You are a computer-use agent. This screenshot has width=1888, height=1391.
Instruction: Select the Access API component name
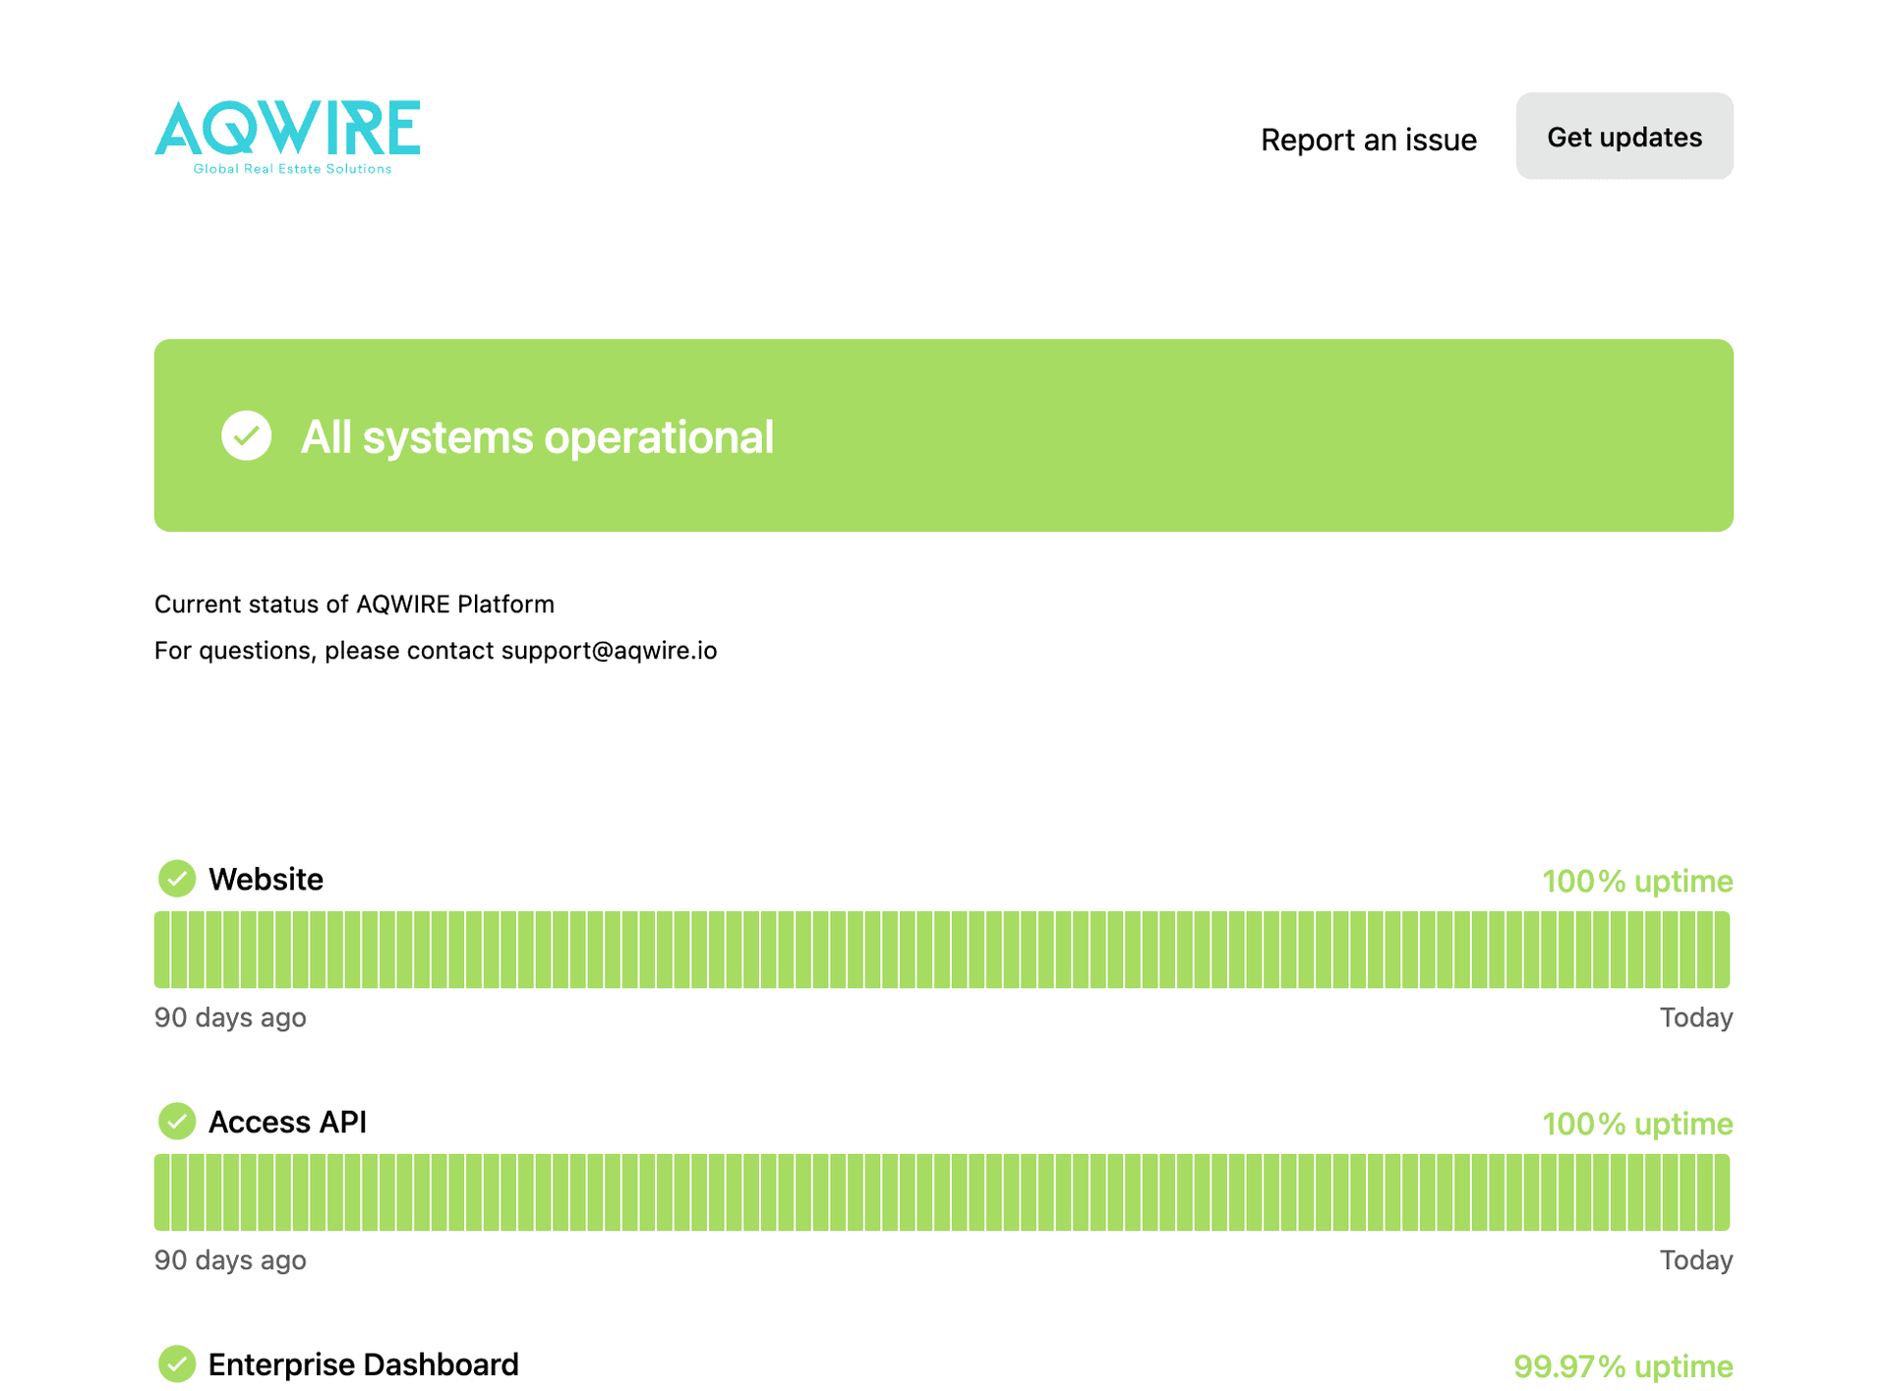point(287,1122)
